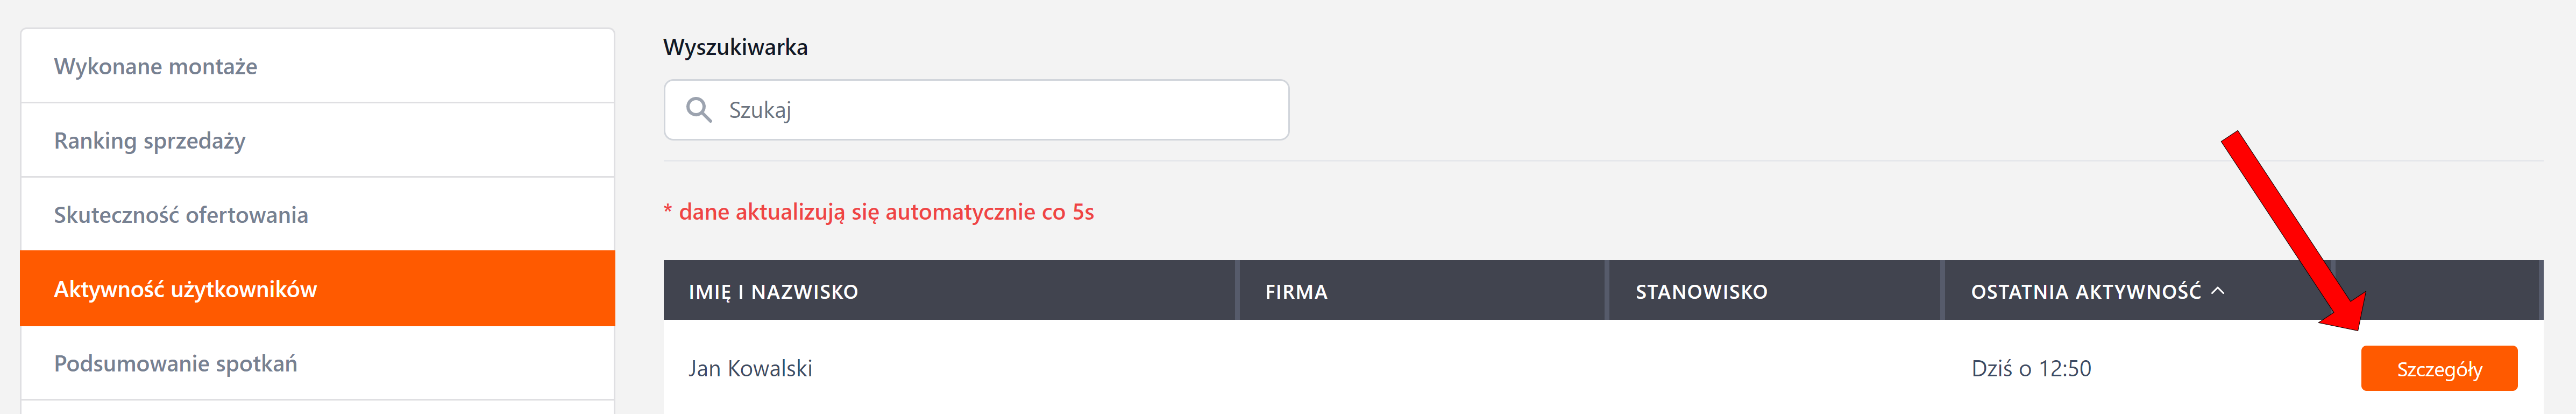Click the sort arrow beside Ostatnia aktywność
Screen dimensions: 2576x414
(2217, 291)
